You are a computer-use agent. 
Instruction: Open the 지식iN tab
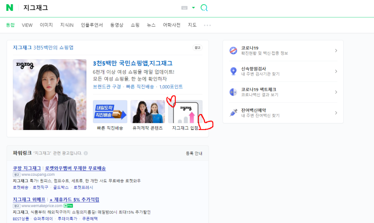coord(67,25)
